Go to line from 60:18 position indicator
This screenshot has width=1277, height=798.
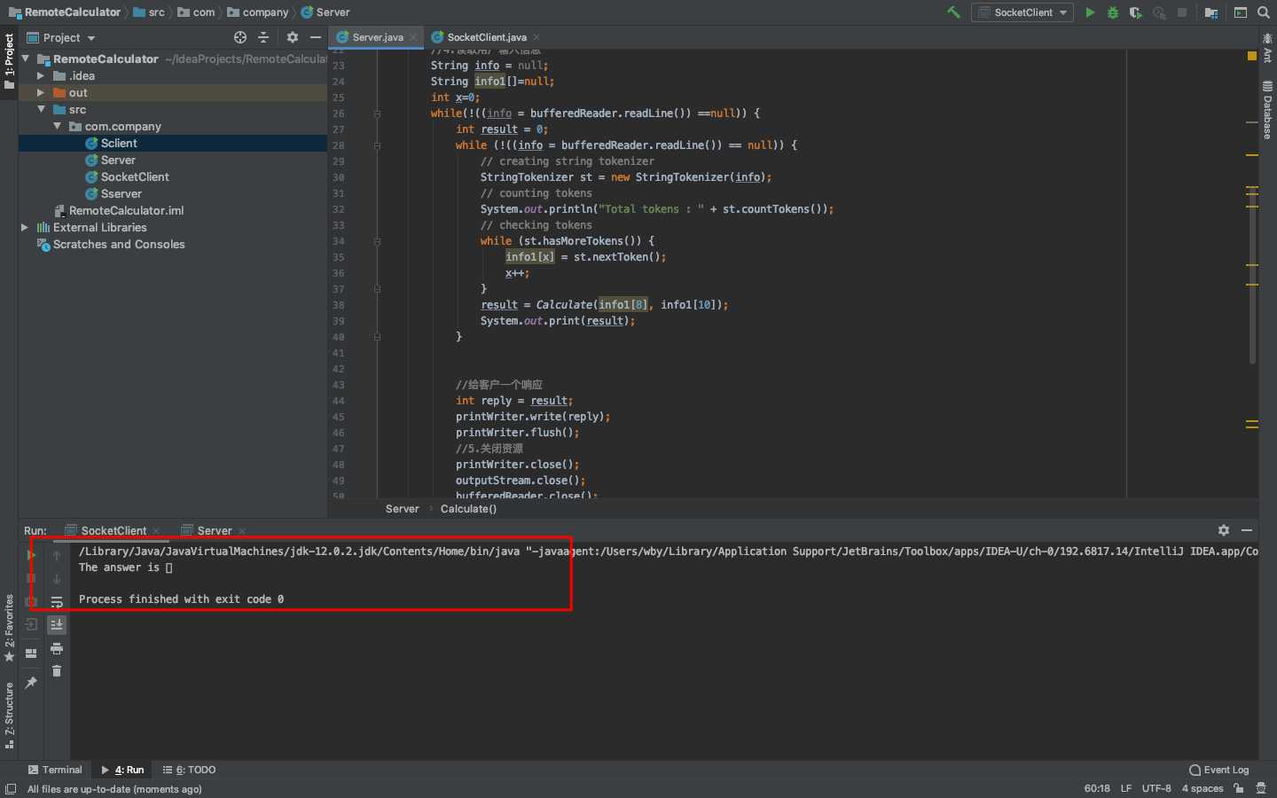point(1097,788)
